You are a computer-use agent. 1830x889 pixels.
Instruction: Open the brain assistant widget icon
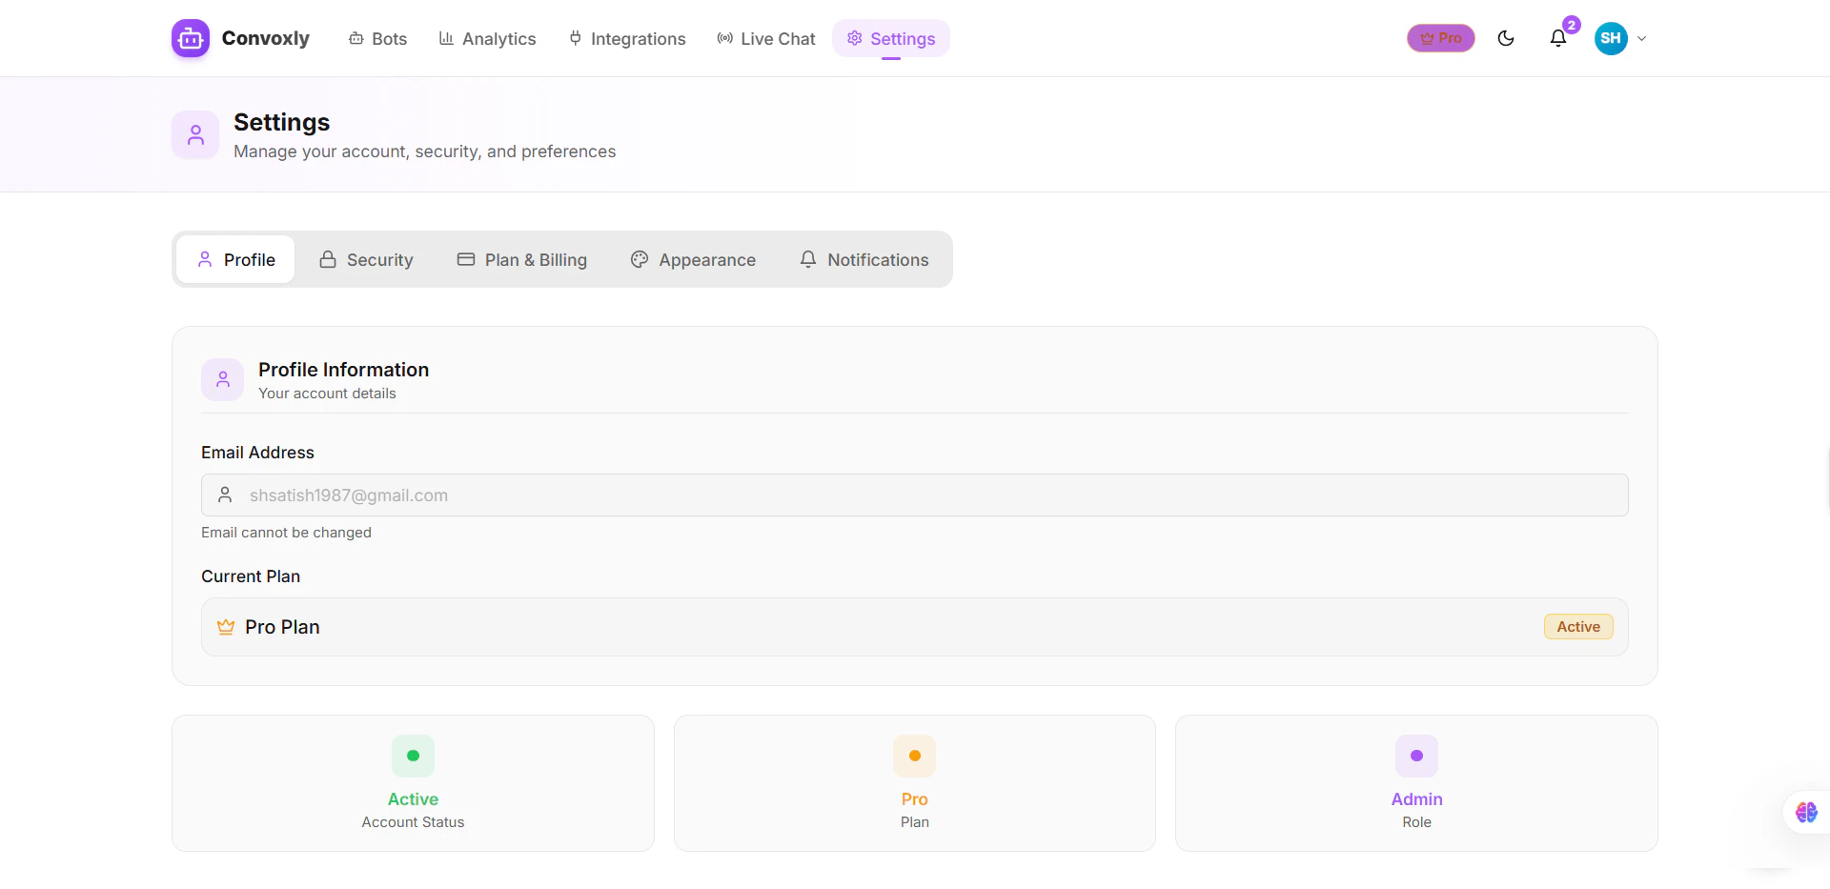click(x=1806, y=812)
